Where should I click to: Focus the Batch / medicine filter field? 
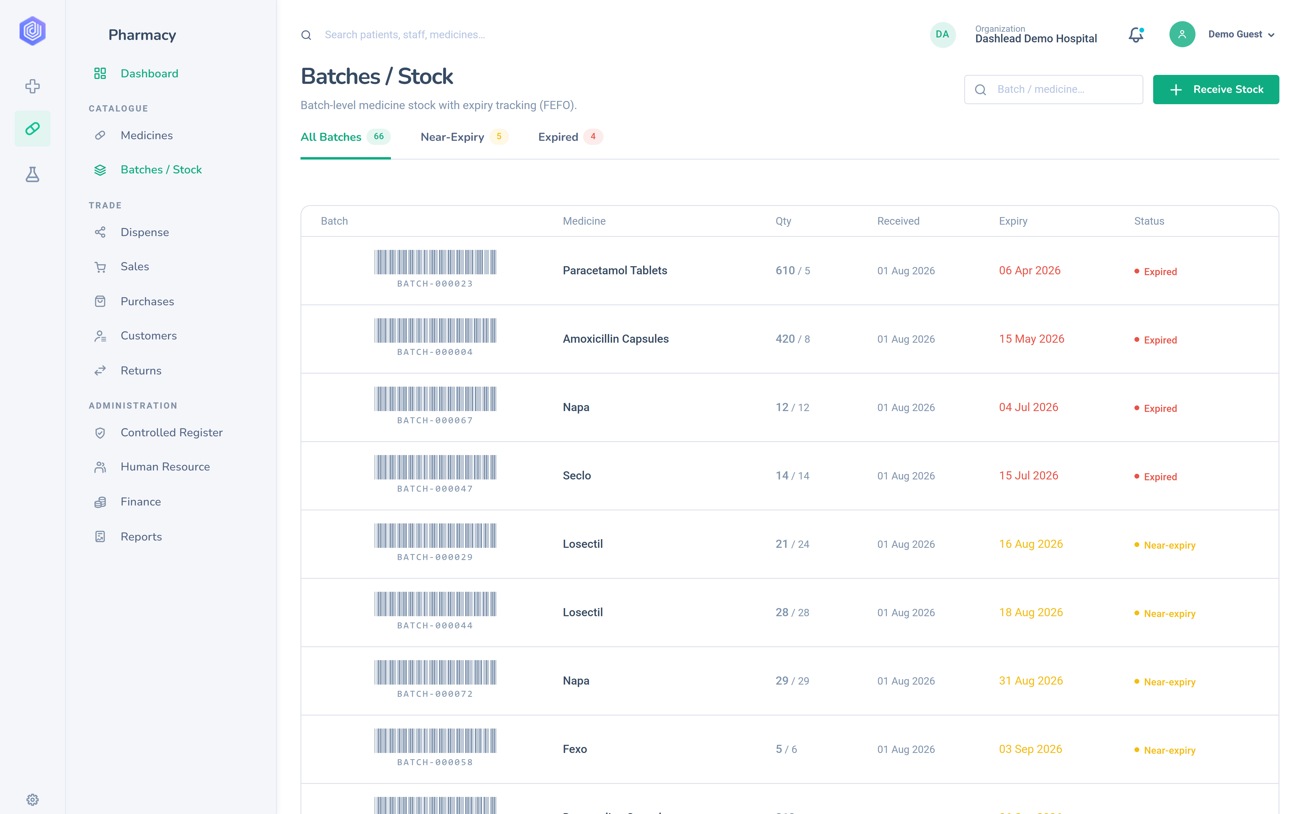coord(1053,89)
